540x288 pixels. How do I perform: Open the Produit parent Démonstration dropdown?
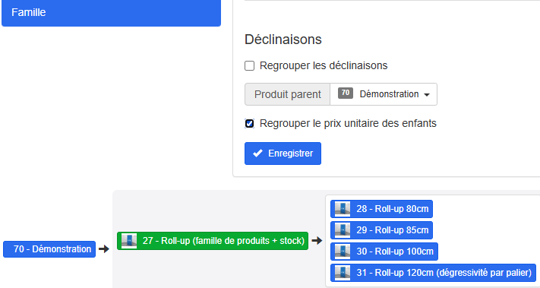[x=384, y=94]
